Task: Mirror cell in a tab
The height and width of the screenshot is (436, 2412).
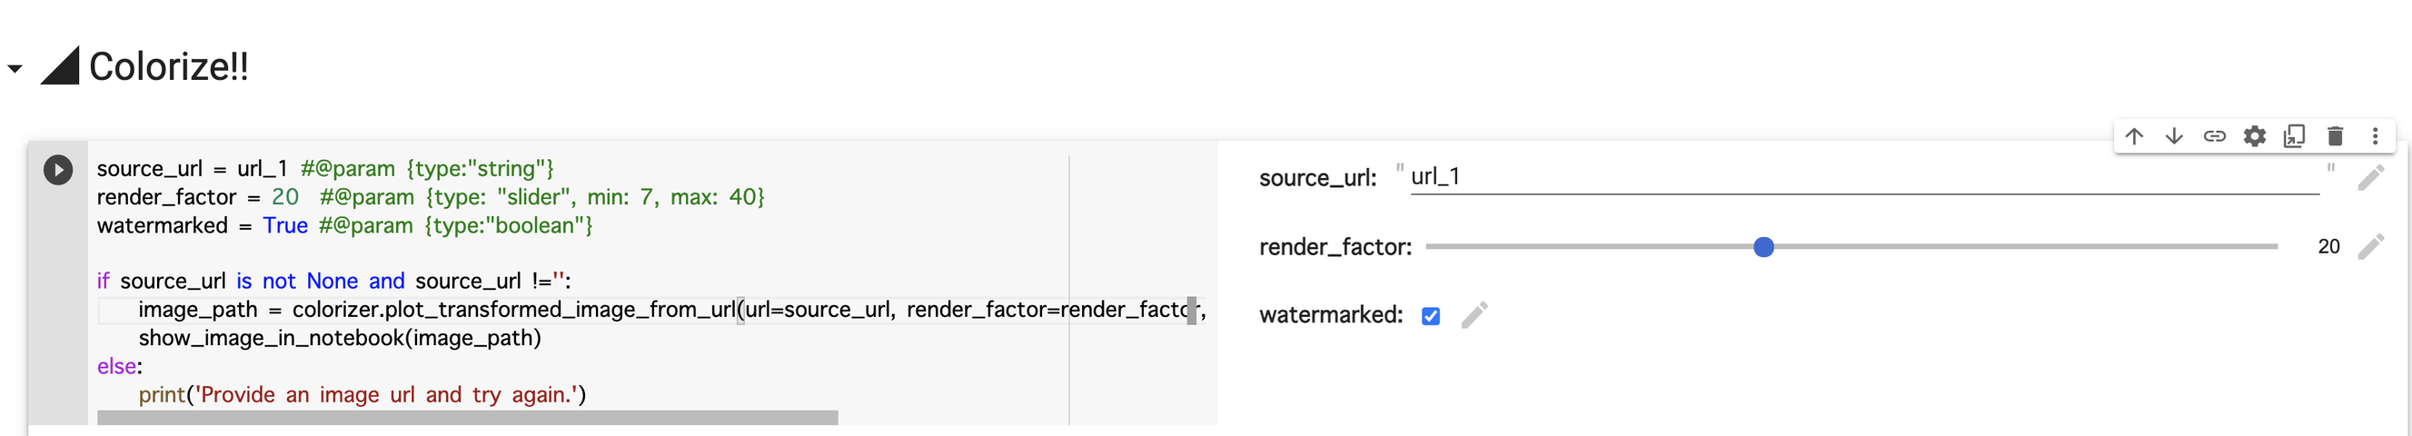Action: pyautogui.click(x=2294, y=136)
